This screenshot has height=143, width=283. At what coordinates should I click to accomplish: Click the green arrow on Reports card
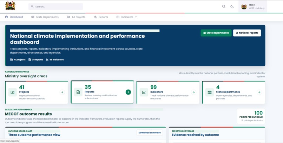point(128,92)
